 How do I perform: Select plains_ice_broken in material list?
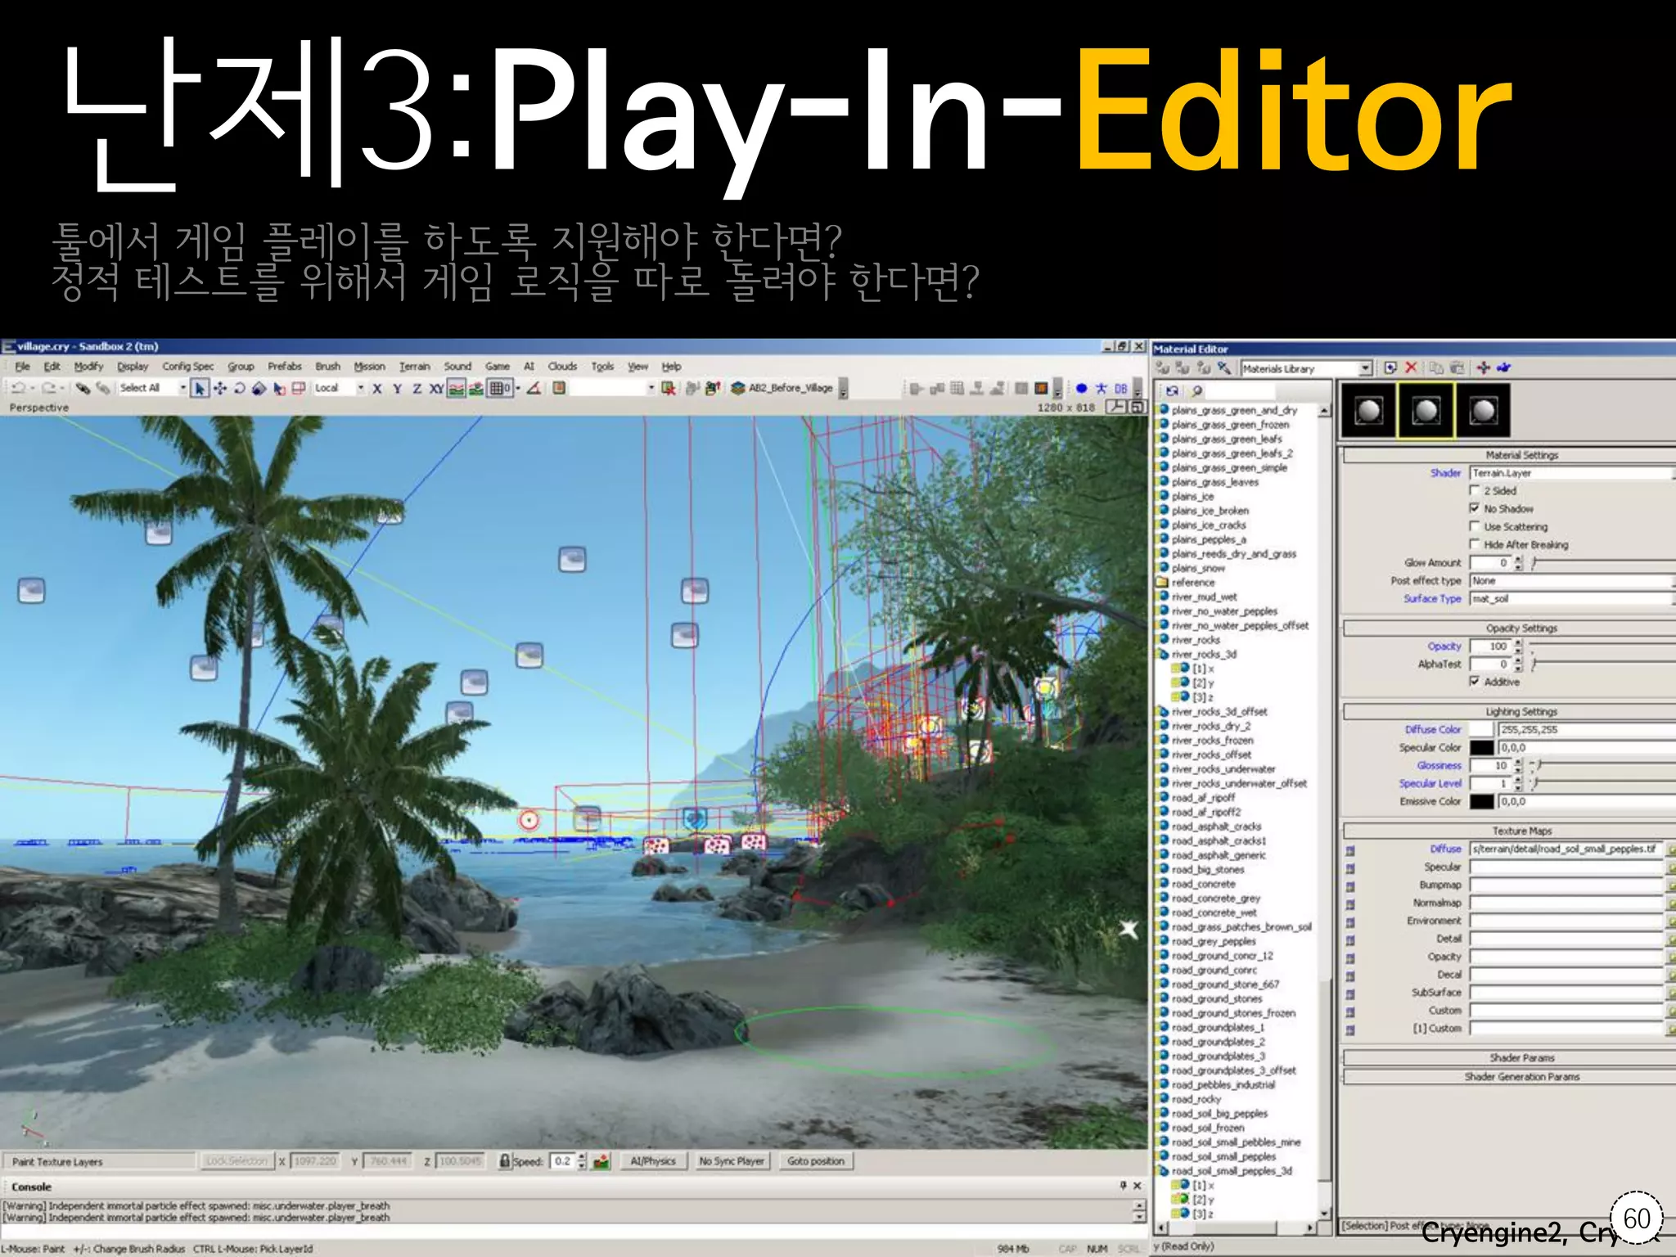pos(1210,511)
